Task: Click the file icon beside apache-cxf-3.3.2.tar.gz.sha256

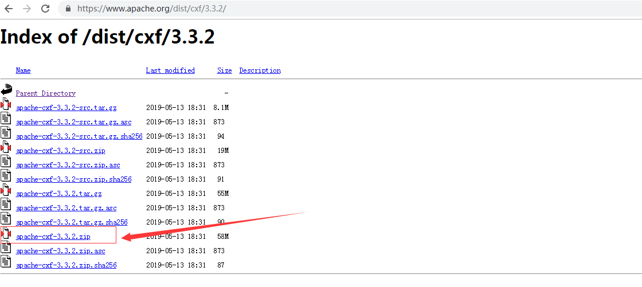Action: [x=6, y=219]
